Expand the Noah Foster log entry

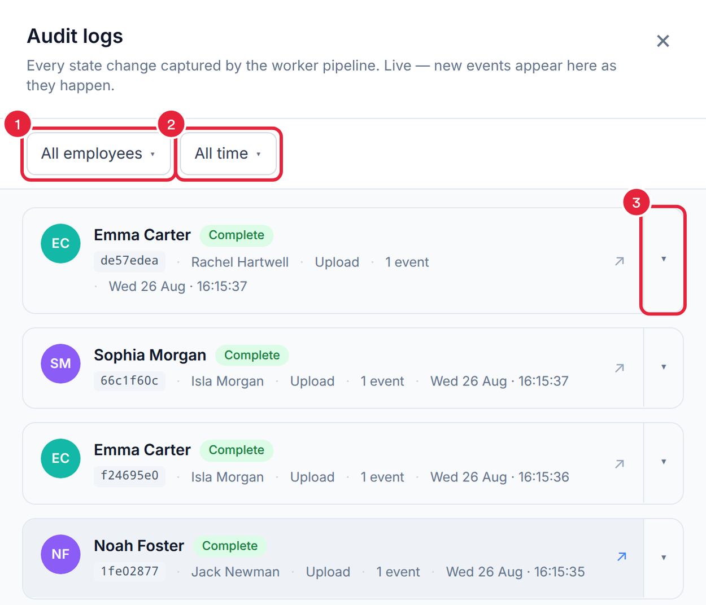664,558
